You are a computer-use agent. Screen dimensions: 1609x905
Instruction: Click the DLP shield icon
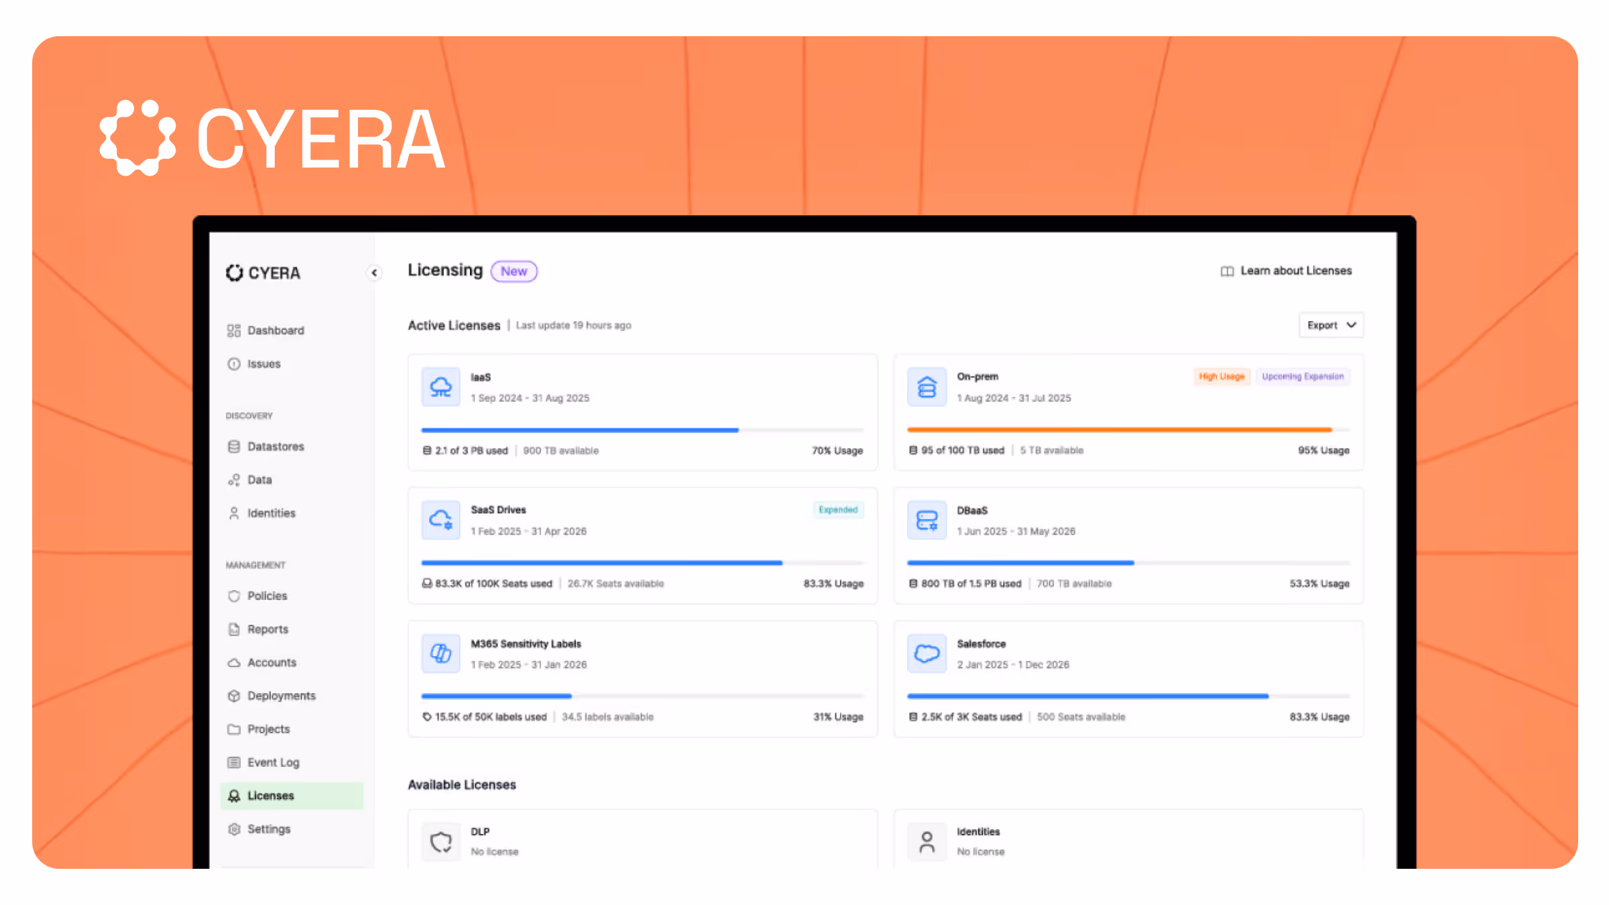pos(440,841)
